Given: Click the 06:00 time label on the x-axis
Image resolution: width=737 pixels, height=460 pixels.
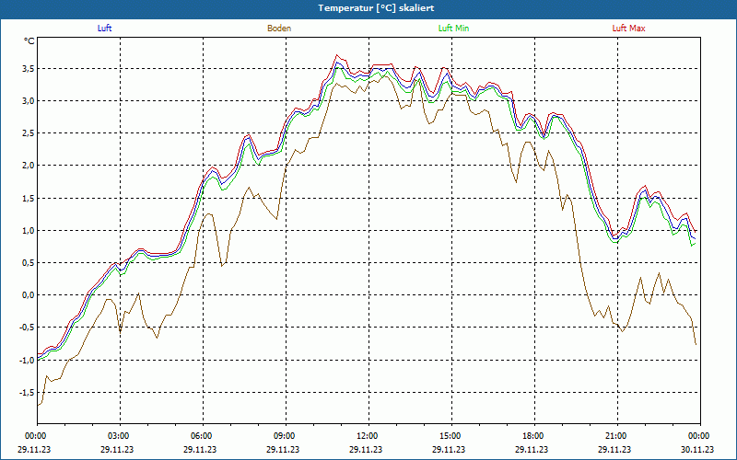Looking at the screenshot, I should click(x=203, y=436).
